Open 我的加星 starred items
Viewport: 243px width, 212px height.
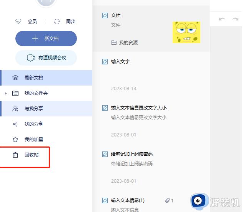pos(46,139)
